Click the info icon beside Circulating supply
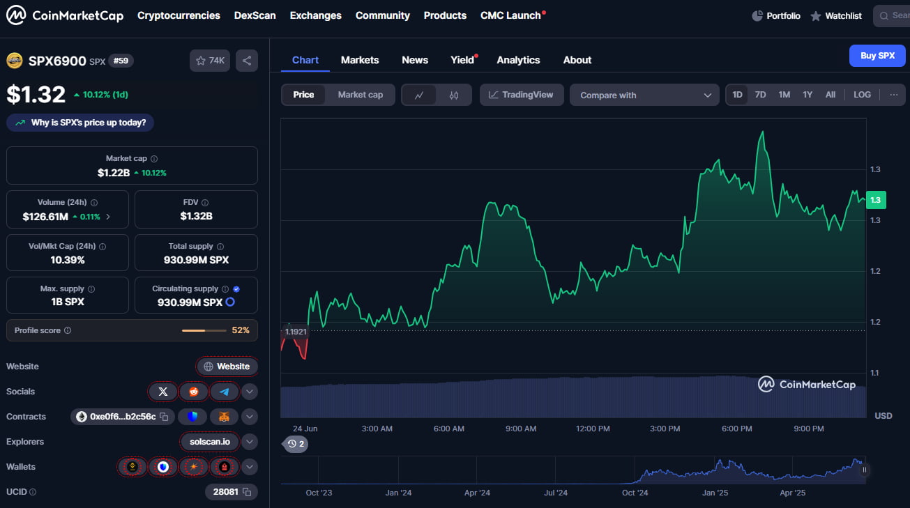The image size is (910, 508). click(x=225, y=289)
